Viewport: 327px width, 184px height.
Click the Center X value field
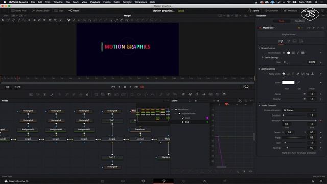pyautogui.click(x=290, y=132)
